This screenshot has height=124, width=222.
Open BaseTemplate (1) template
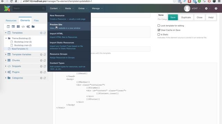pyautogui.click(x=20, y=49)
